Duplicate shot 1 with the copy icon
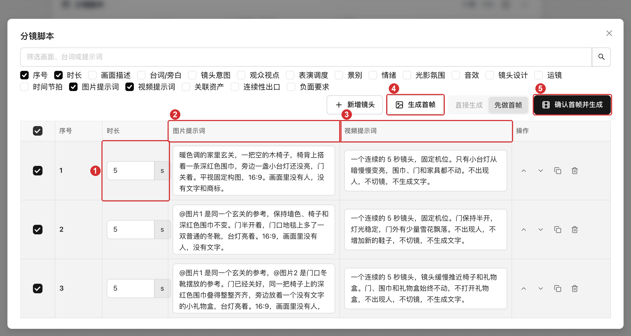The width and height of the screenshot is (631, 336). click(x=558, y=171)
